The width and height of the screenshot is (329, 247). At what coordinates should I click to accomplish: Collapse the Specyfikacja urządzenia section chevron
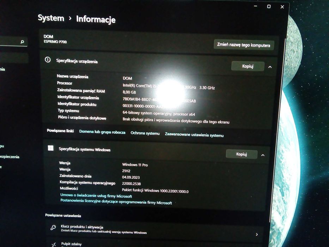coord(270,67)
